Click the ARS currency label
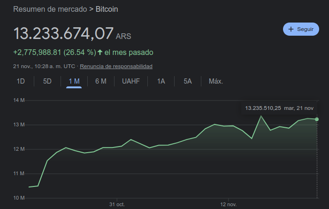 pos(123,36)
